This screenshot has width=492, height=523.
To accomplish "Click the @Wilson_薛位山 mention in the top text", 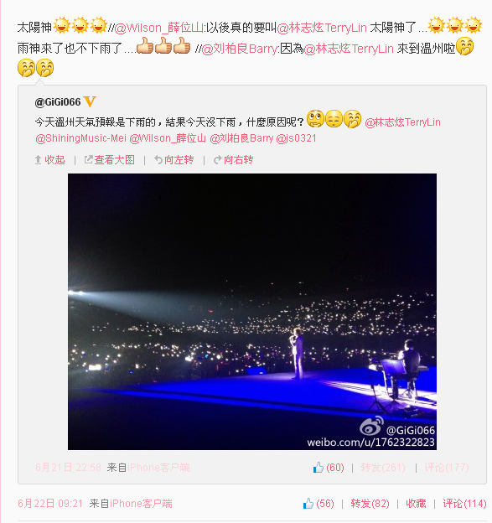I will (158, 28).
